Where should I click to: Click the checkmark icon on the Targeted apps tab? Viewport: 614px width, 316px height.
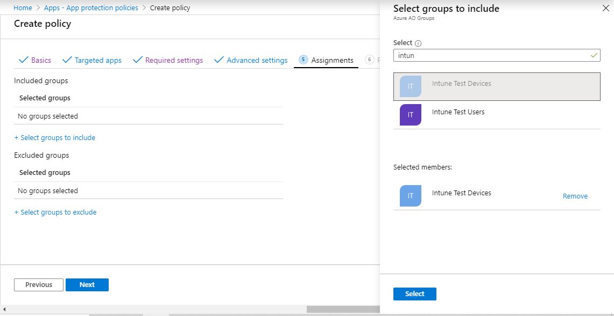click(67, 60)
